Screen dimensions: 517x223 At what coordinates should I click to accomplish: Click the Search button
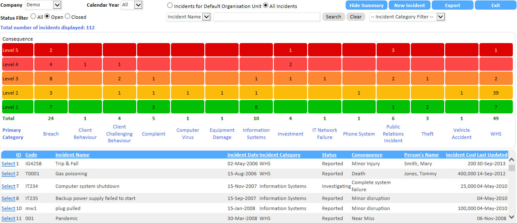click(x=333, y=17)
